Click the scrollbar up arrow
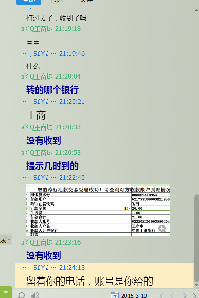This screenshot has height=298, width=199. click(196, 10)
